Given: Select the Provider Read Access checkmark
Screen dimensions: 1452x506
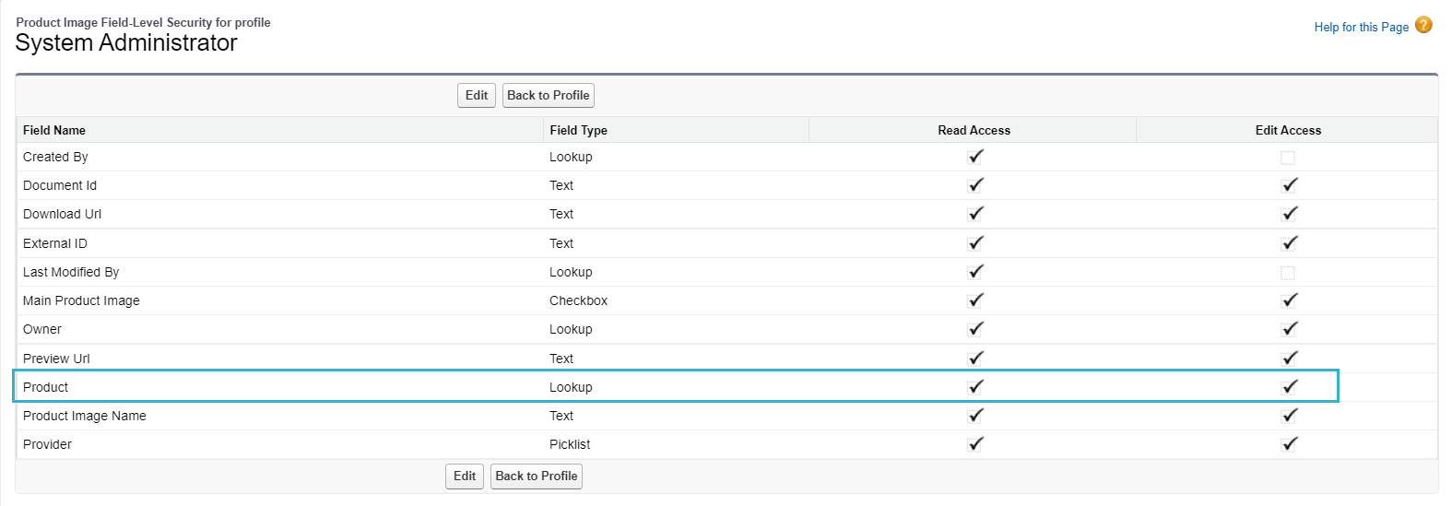Looking at the screenshot, I should coord(975,444).
